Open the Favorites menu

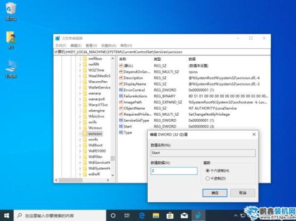109,46
